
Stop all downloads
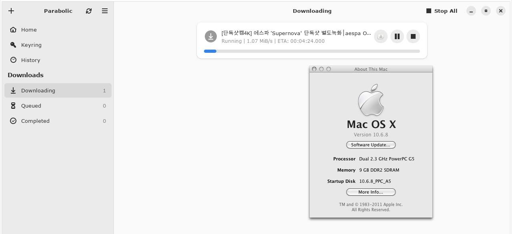pos(442,11)
